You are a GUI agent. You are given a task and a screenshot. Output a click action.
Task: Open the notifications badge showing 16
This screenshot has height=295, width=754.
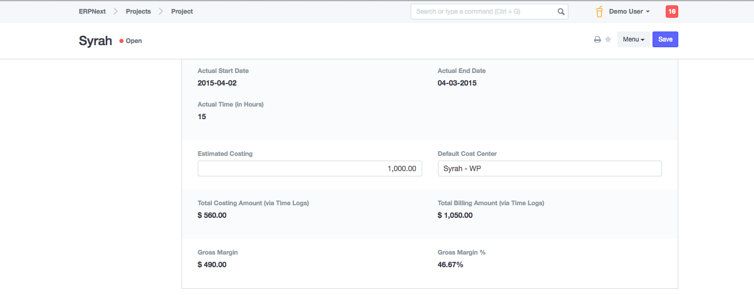click(671, 12)
